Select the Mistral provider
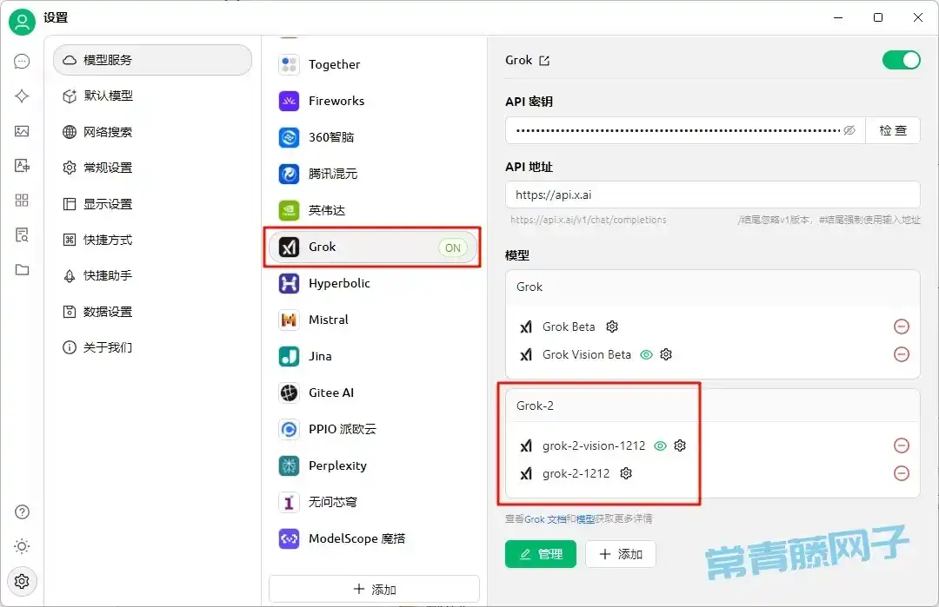Image resolution: width=939 pixels, height=607 pixels. (374, 320)
